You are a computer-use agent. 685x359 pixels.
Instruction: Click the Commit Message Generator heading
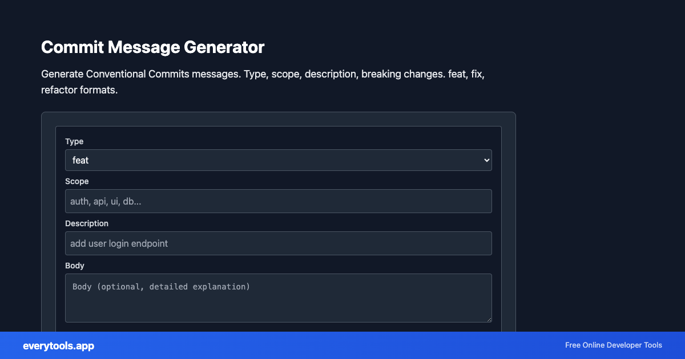pyautogui.click(x=153, y=47)
